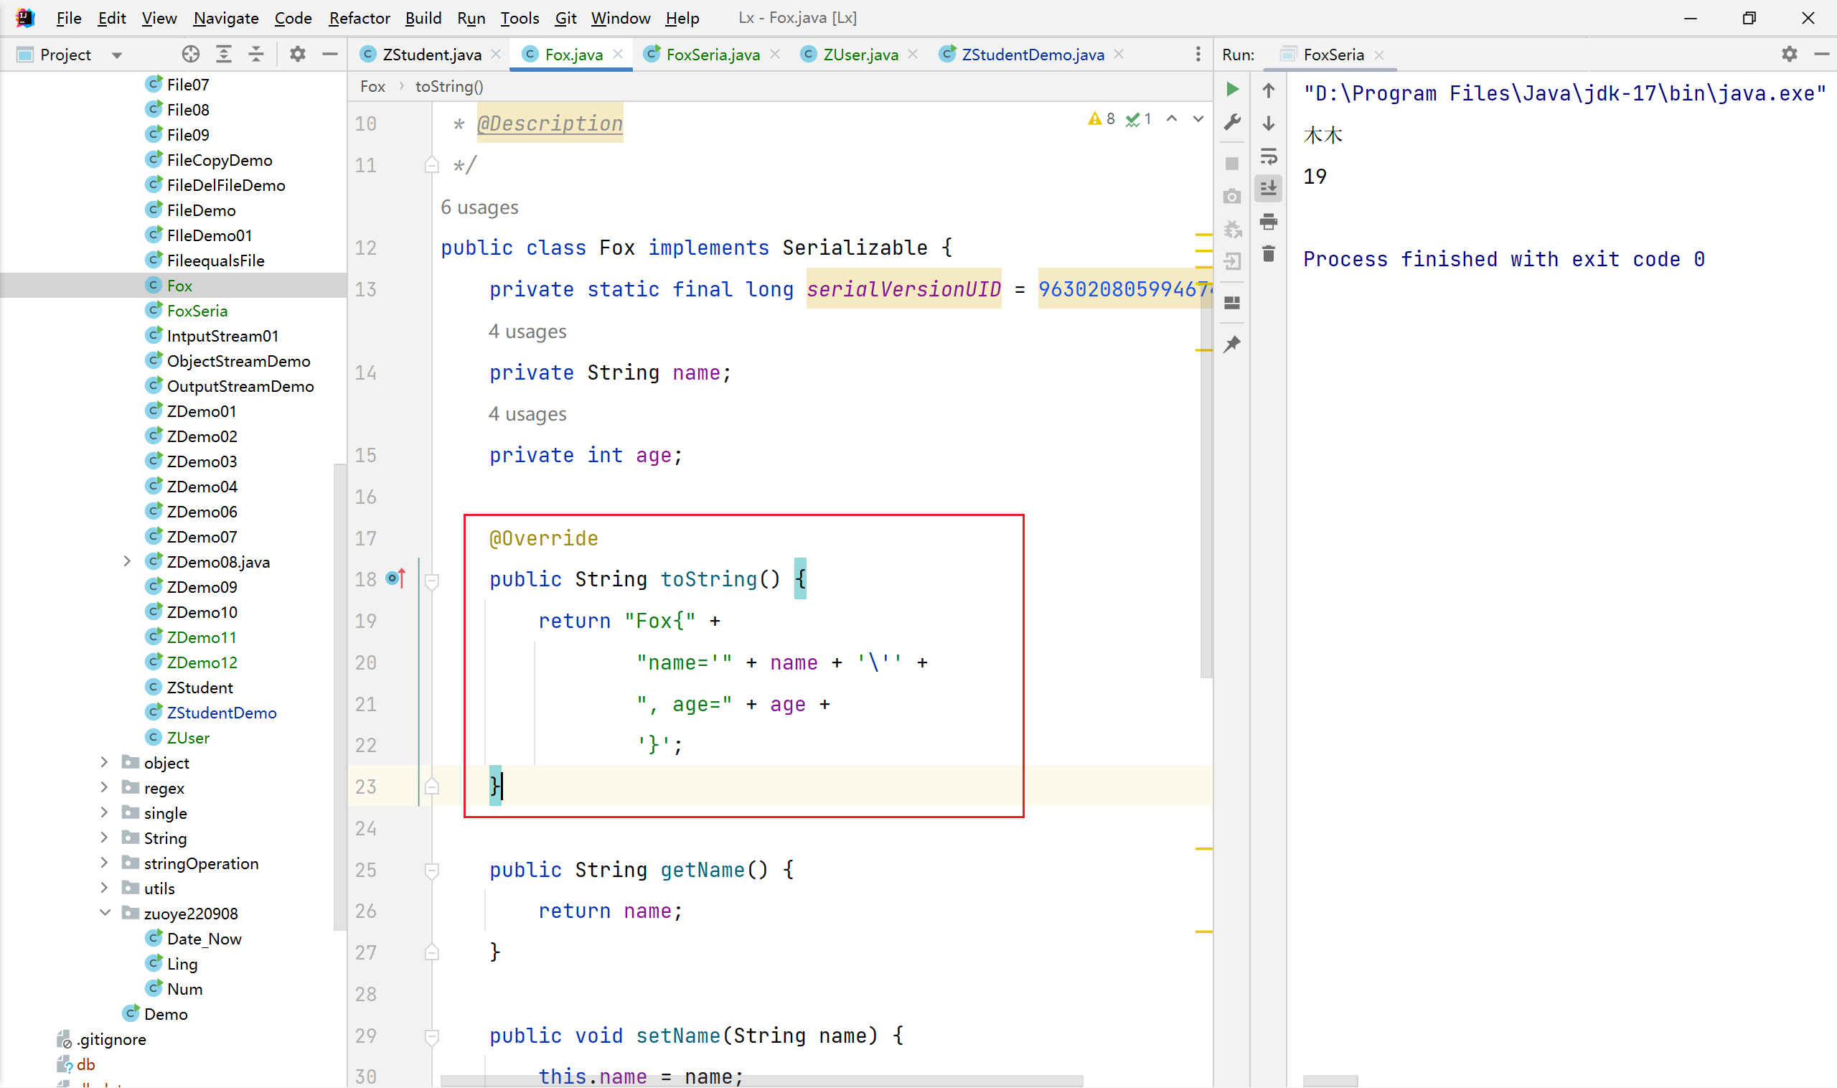Click the Restore Layout icon in Run panel
The height and width of the screenshot is (1088, 1837).
click(x=1232, y=303)
